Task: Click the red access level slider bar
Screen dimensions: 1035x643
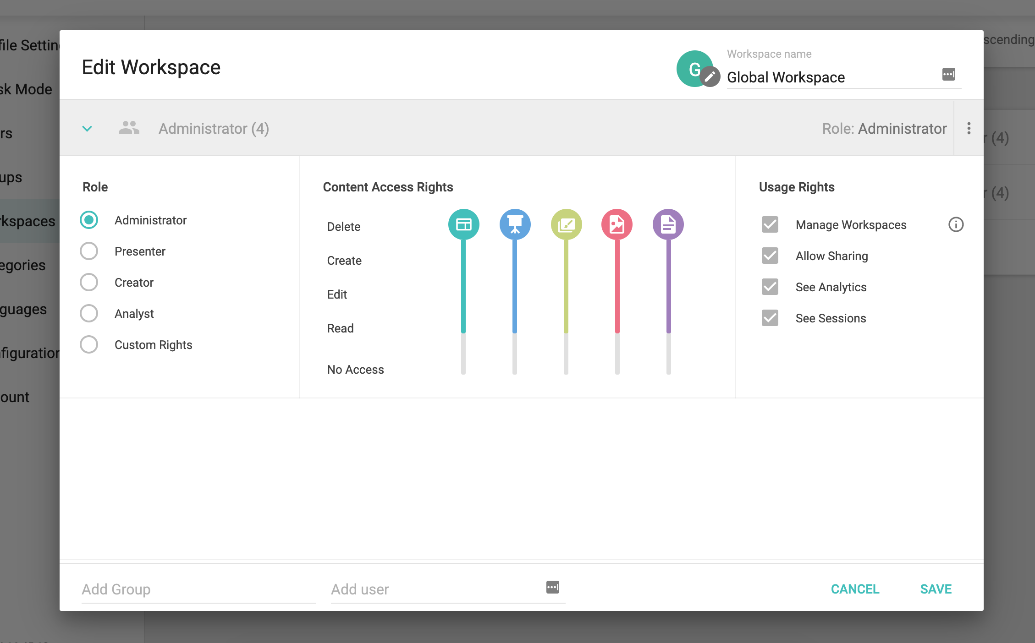Action: pos(617,307)
